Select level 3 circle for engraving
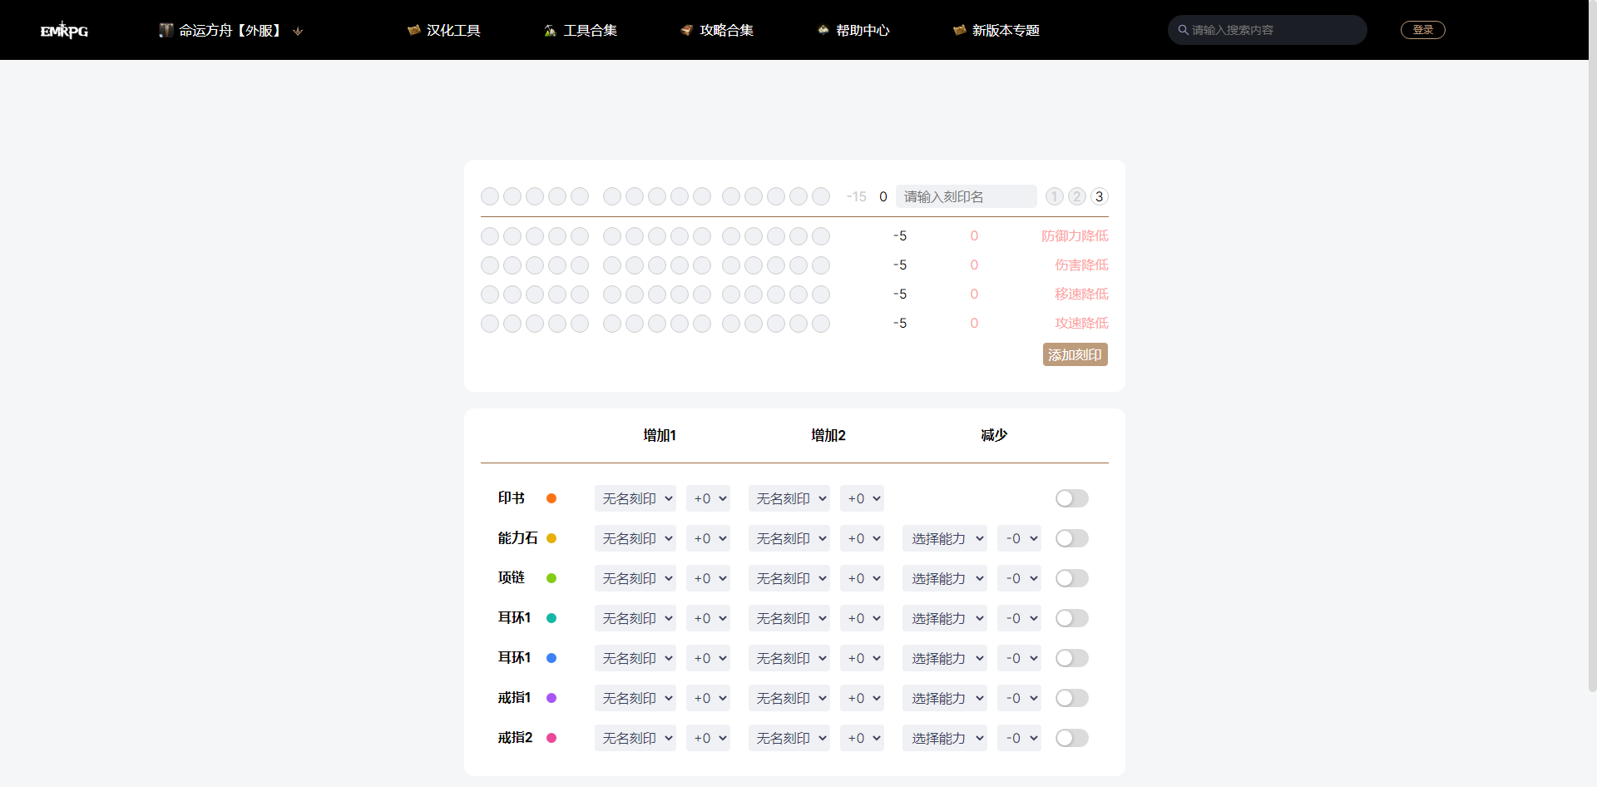The height and width of the screenshot is (787, 1597). [x=1100, y=196]
